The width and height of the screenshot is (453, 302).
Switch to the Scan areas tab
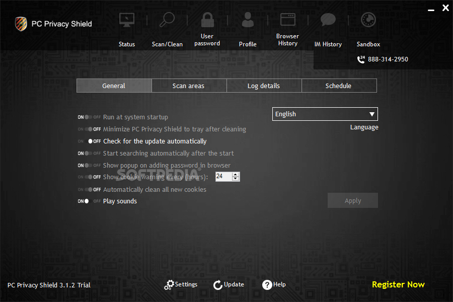pyautogui.click(x=189, y=86)
